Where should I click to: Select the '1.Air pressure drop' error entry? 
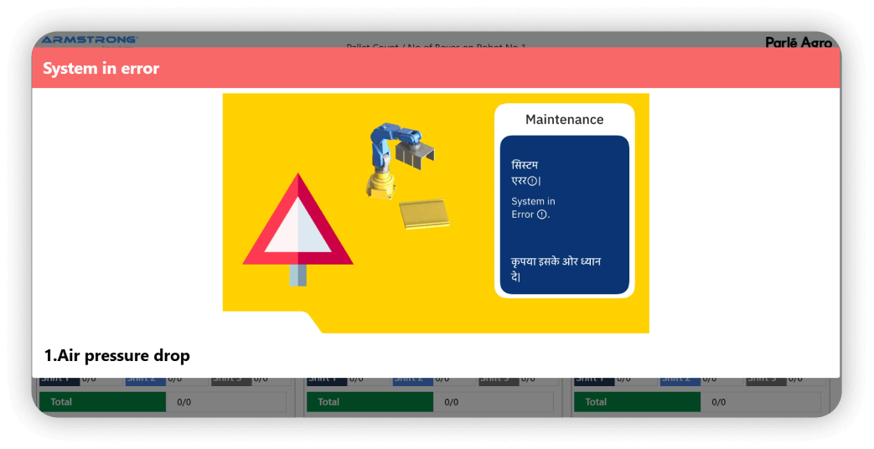tap(117, 355)
